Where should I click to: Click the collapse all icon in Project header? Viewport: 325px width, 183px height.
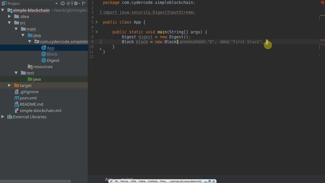click(68, 4)
